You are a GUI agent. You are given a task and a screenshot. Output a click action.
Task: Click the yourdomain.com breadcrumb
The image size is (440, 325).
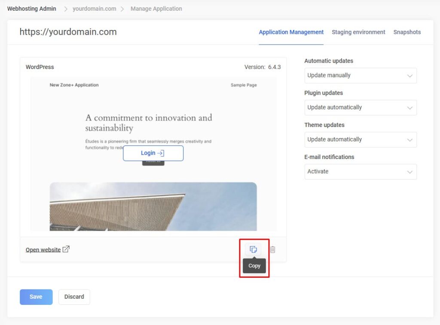click(94, 9)
